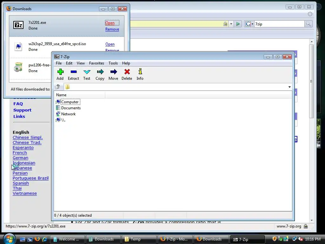Open the Help menu in 7-Zip
The image size is (325, 244).
tap(126, 63)
